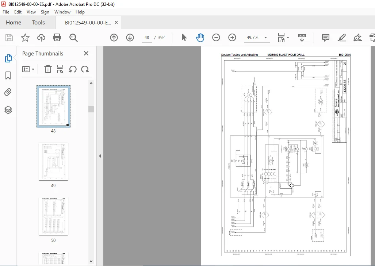The width and height of the screenshot is (375, 266).
Task: Show the Attachments paperclip panel
Action: (x=8, y=92)
